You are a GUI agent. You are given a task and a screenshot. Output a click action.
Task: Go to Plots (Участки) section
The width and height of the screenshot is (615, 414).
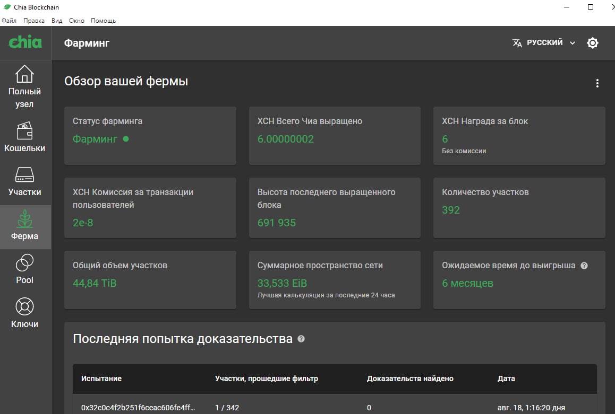click(x=25, y=181)
